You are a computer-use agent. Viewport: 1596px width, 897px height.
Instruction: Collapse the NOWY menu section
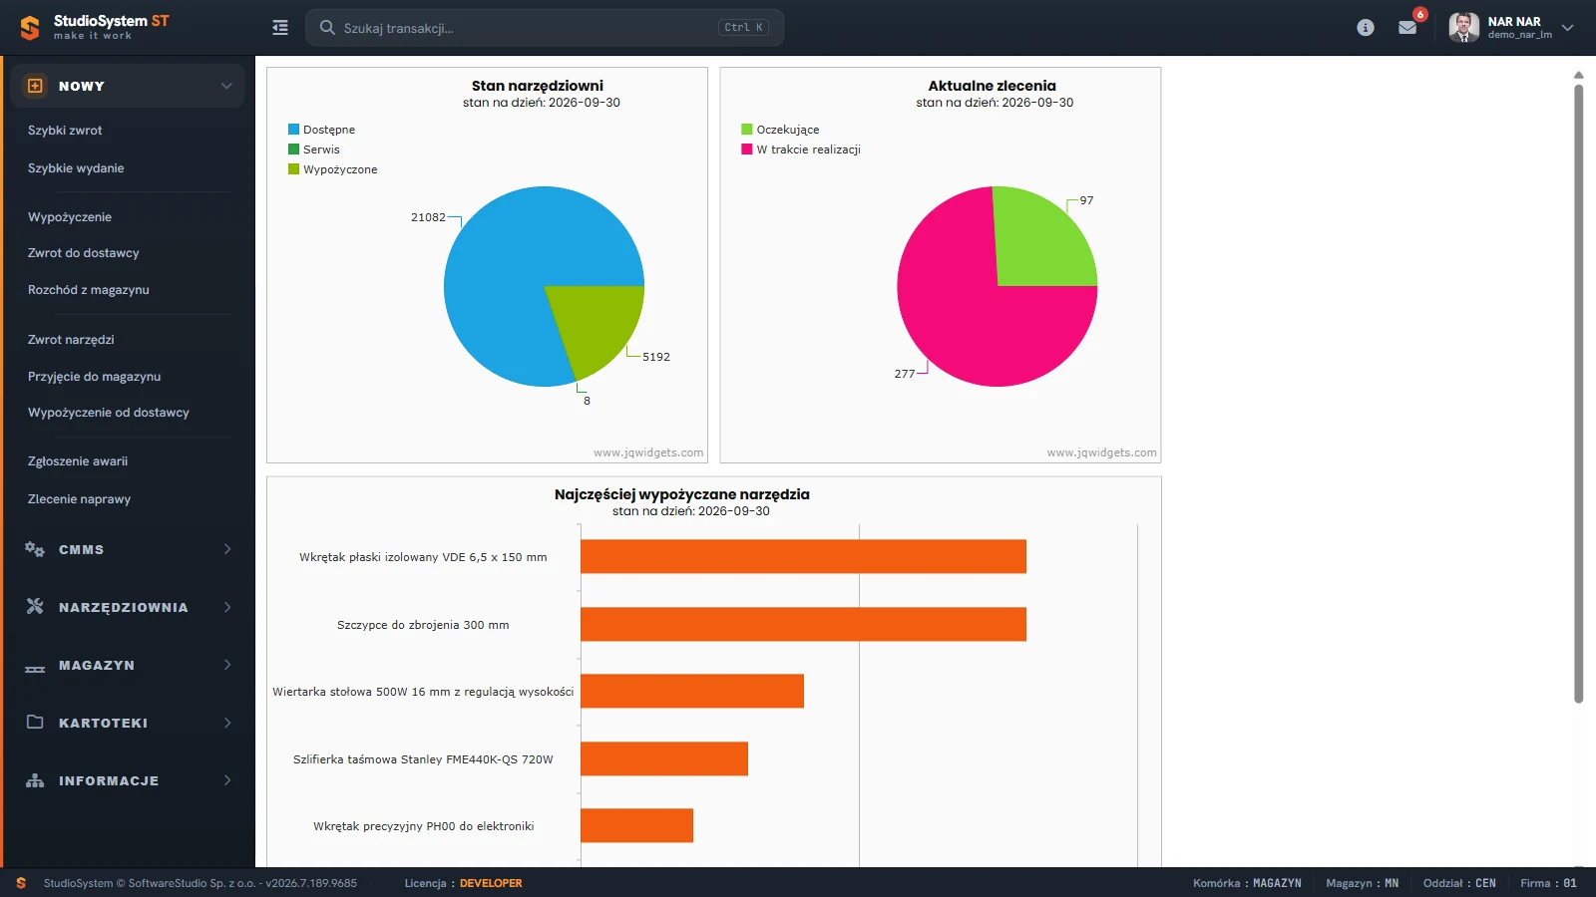pyautogui.click(x=226, y=86)
